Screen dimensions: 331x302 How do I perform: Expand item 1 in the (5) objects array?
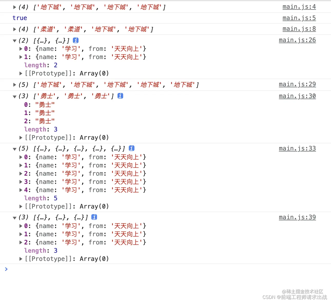point(21,165)
